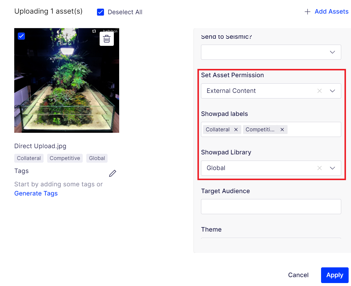Click the Competitive tag under filename
Screen dimensions: 351x286
tap(65, 158)
